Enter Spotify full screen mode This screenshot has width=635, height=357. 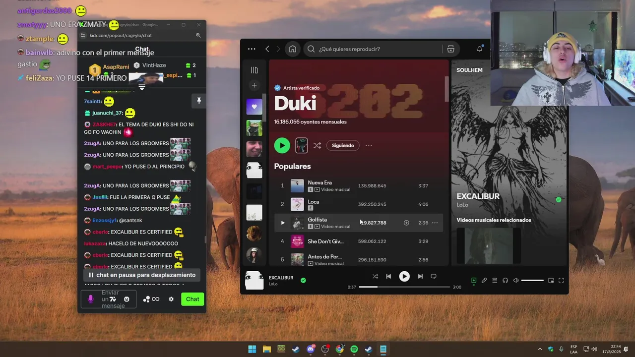(561, 281)
